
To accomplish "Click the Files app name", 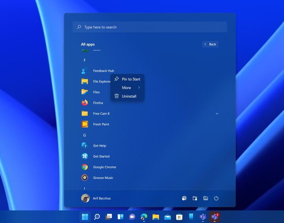I will click(96, 92).
